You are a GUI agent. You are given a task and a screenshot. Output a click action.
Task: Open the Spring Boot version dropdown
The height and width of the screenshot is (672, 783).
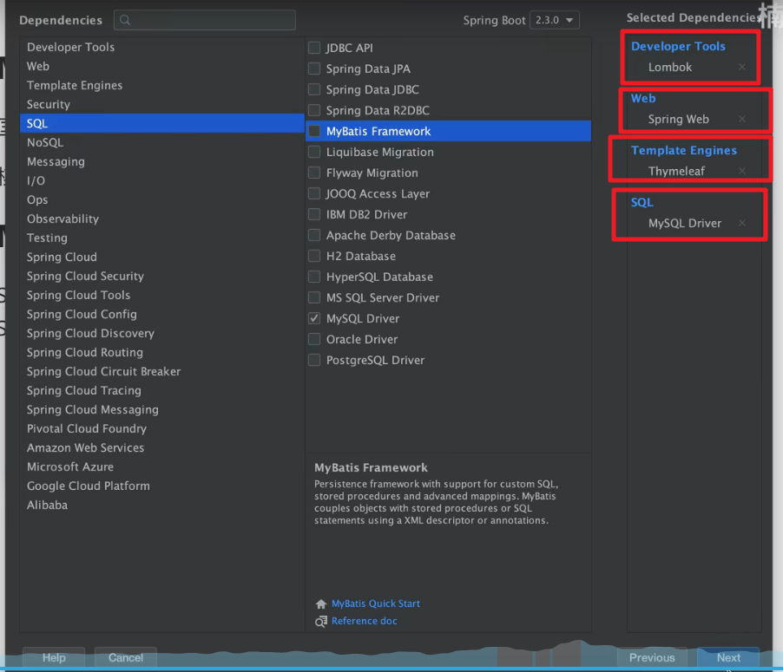[x=555, y=20]
